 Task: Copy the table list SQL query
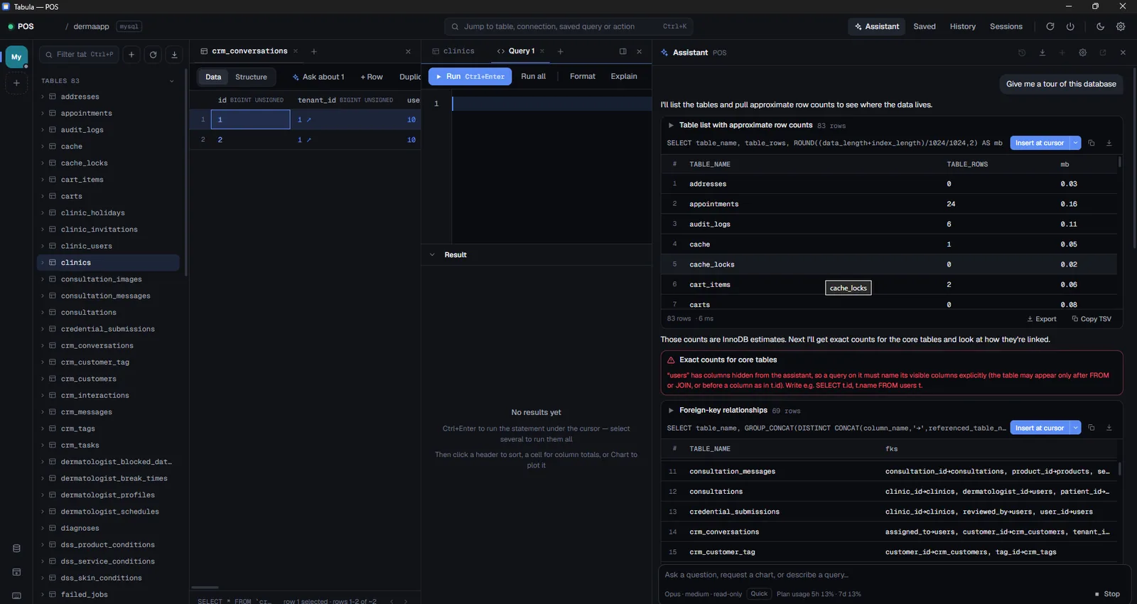pos(1092,143)
